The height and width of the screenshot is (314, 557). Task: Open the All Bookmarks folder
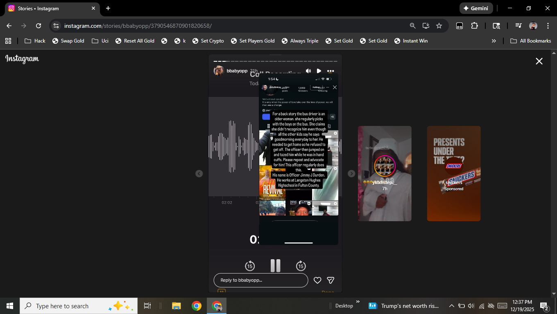pos(531,41)
